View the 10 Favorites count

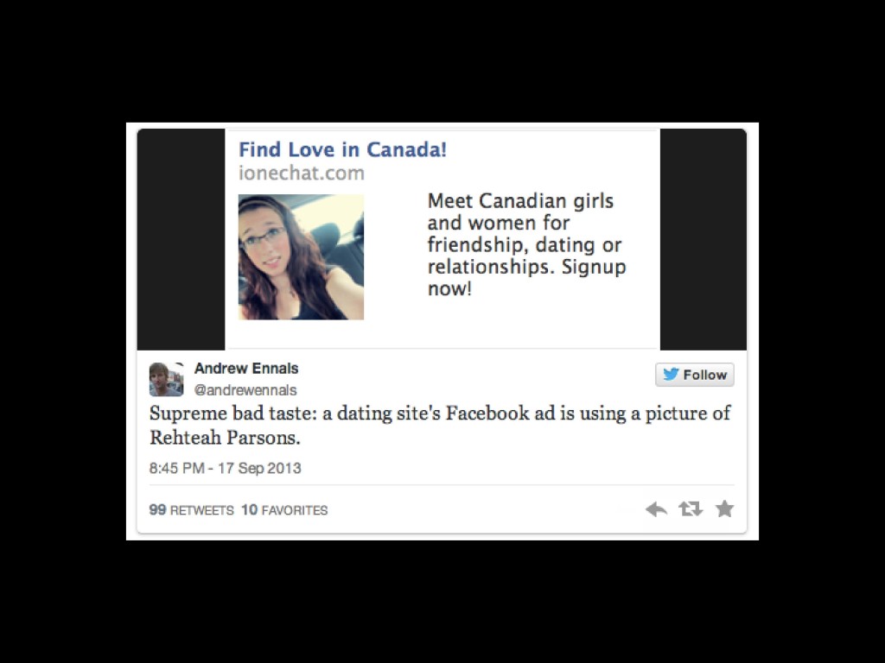pos(284,509)
